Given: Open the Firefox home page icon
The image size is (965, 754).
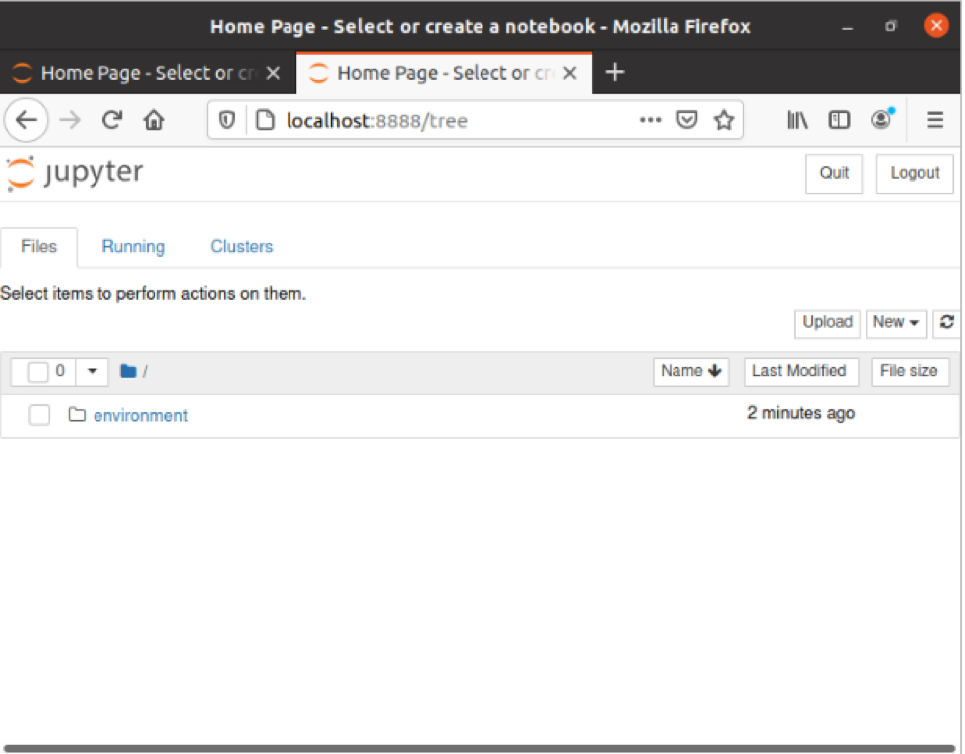Looking at the screenshot, I should 154,120.
